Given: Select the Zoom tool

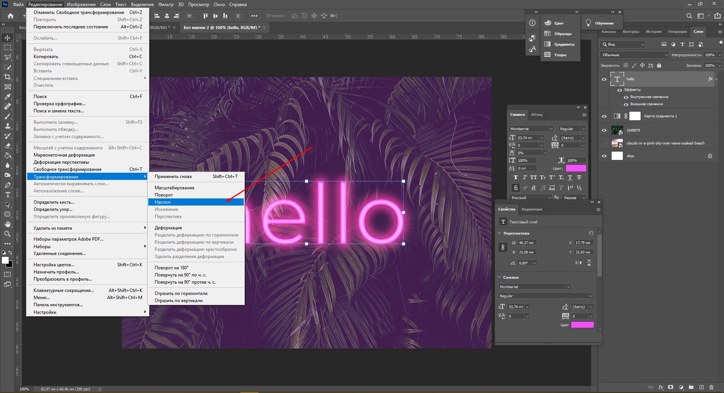Looking at the screenshot, I should pos(8,234).
